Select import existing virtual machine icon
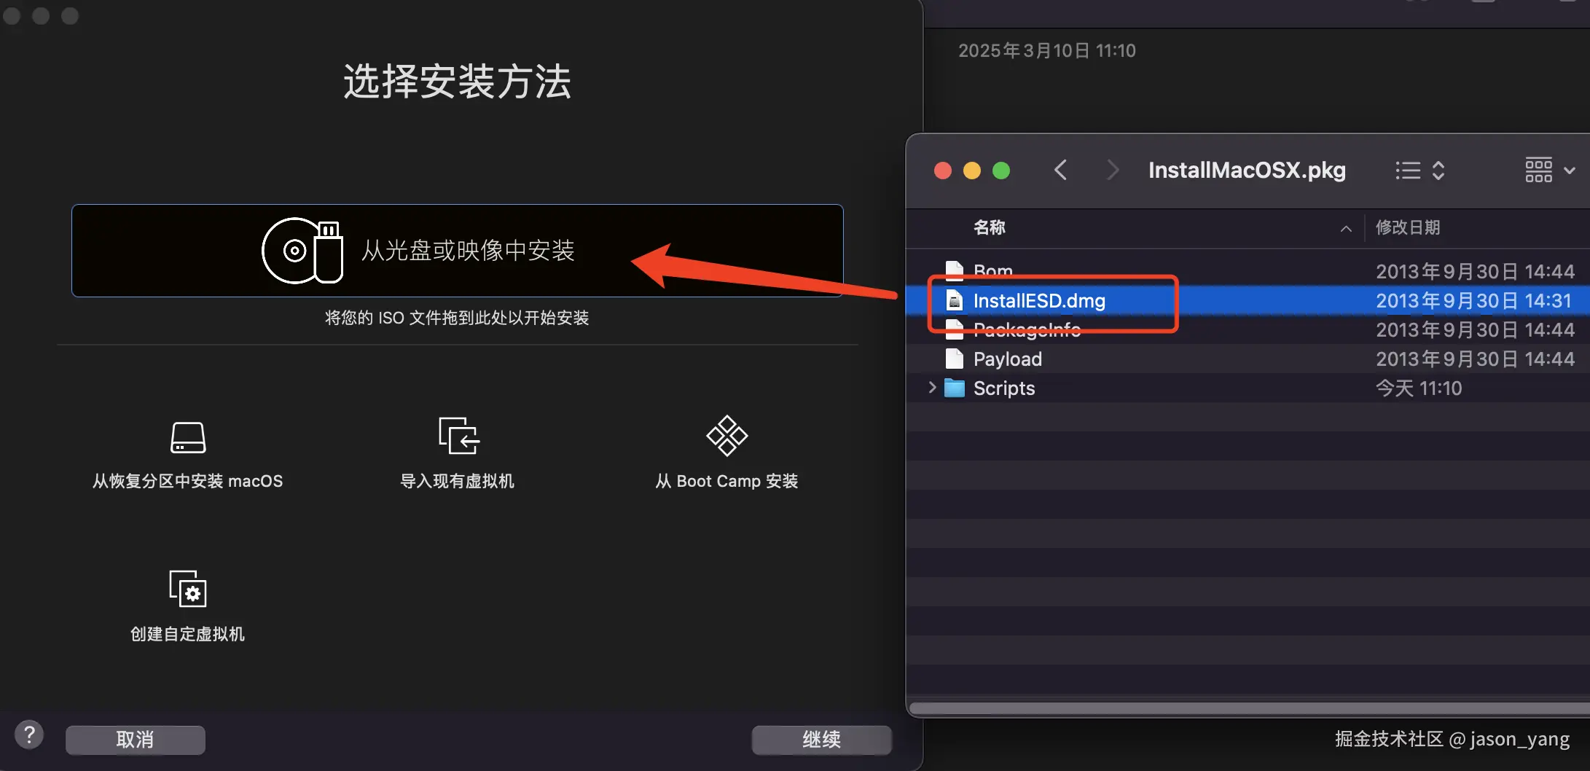Viewport: 1590px width, 771px height. click(459, 436)
